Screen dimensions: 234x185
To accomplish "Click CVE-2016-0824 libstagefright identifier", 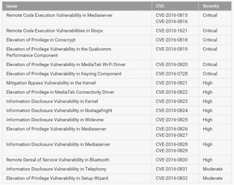I will click(x=172, y=111).
